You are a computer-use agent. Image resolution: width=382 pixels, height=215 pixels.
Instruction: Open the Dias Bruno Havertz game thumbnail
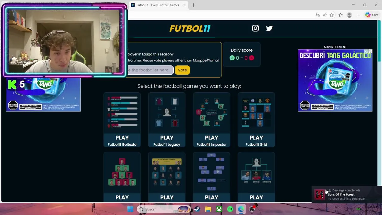pos(256,172)
